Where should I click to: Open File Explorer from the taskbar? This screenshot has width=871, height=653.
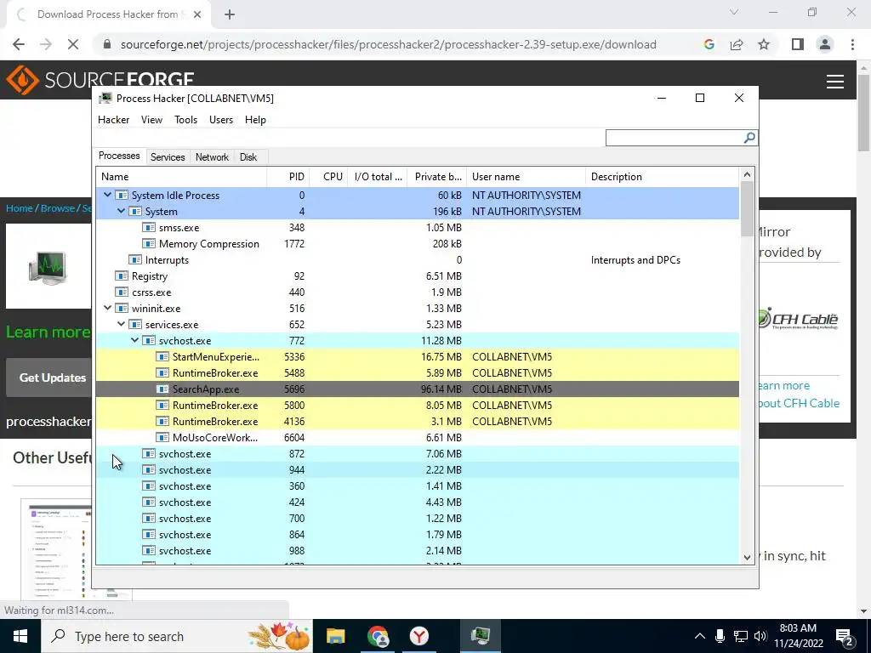coord(335,636)
